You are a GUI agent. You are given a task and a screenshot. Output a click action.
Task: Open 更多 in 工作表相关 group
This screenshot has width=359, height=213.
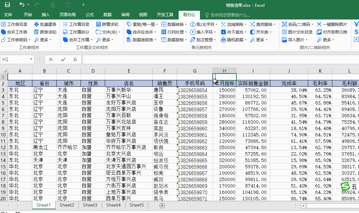pyautogui.click(x=42, y=40)
